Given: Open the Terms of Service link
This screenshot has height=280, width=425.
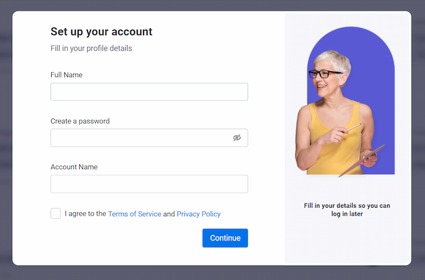Looking at the screenshot, I should (x=135, y=214).
